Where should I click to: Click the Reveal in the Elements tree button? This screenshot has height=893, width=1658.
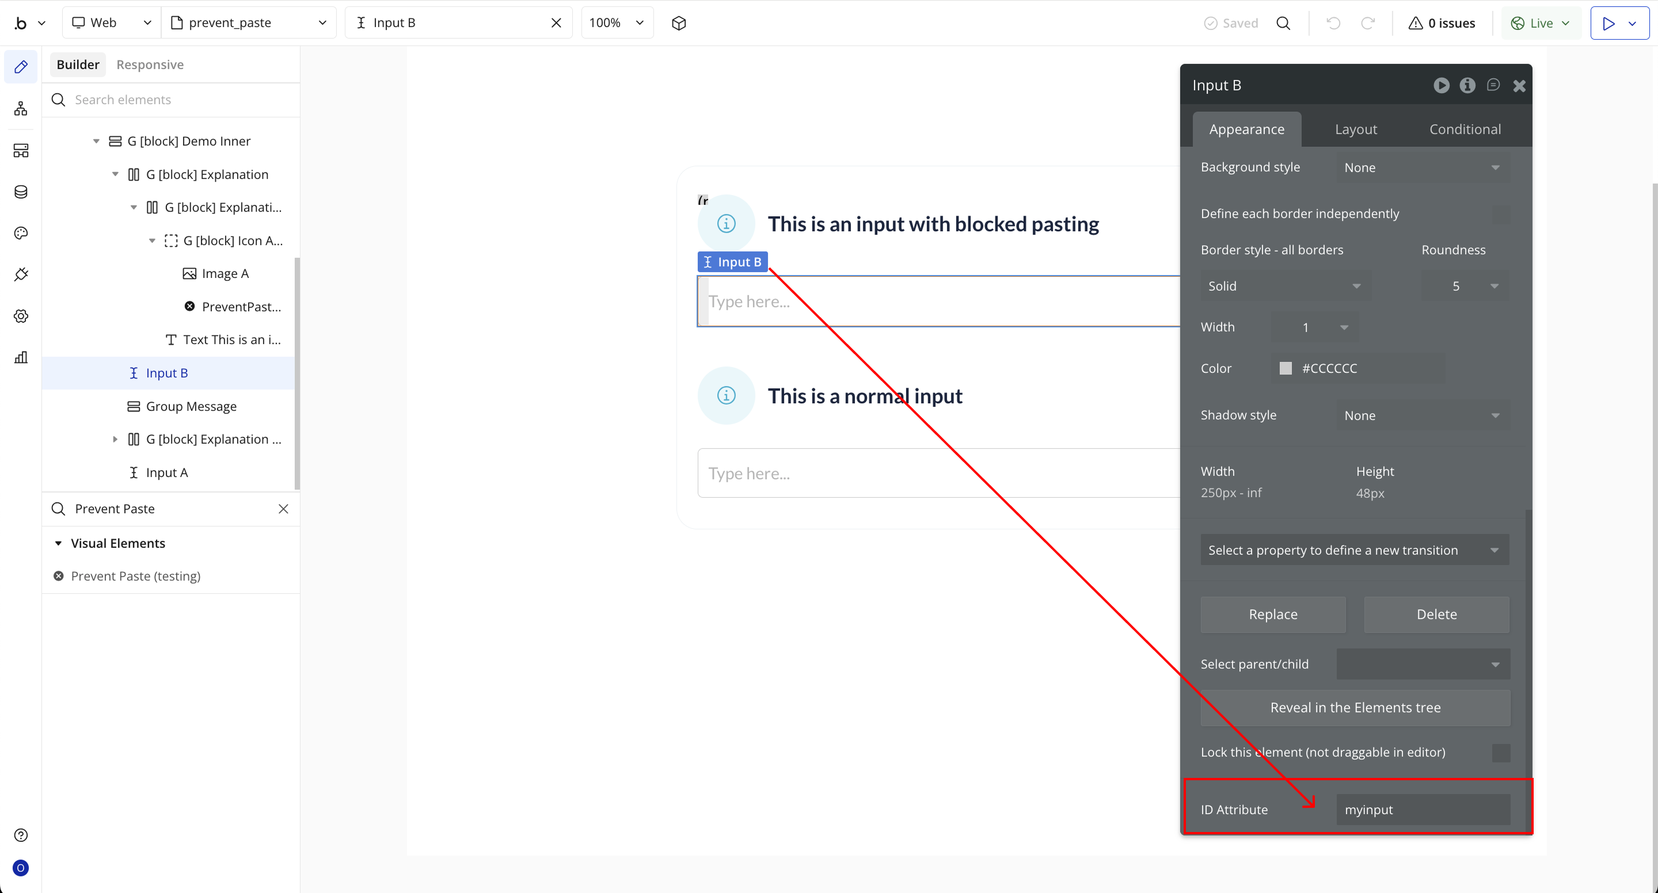(x=1355, y=708)
